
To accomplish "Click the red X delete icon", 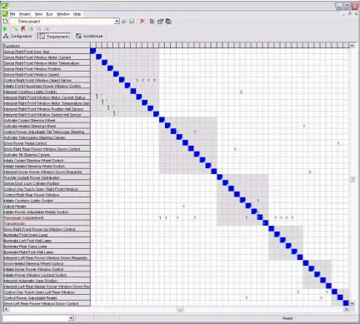I will click(142, 22).
